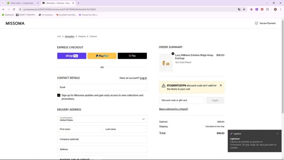Bookmark this page with the star icon

pyautogui.click(x=244, y=9)
